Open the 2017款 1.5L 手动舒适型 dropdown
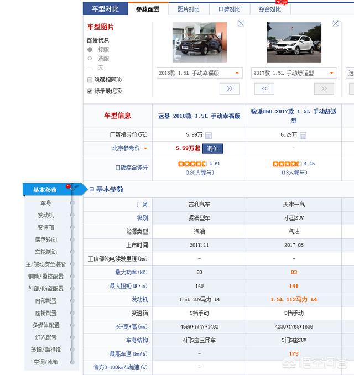Screen dimensions: 354x375 [x=294, y=73]
